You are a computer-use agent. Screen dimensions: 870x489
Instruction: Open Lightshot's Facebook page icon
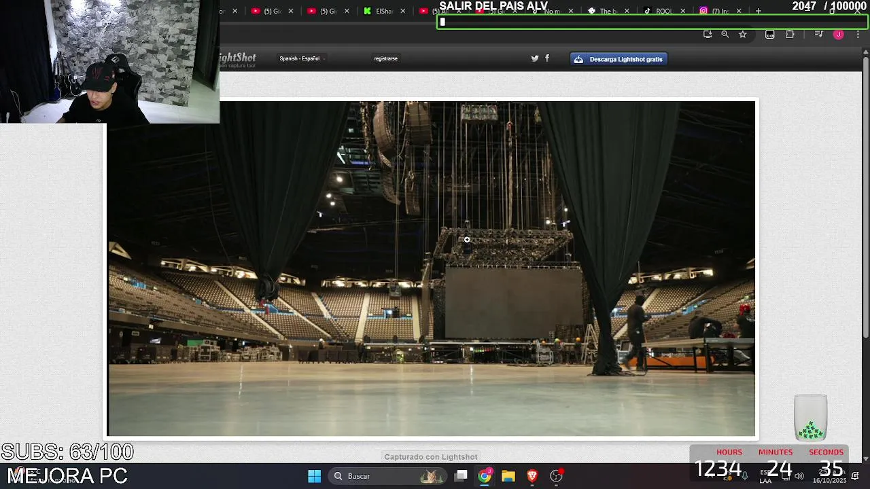547,58
